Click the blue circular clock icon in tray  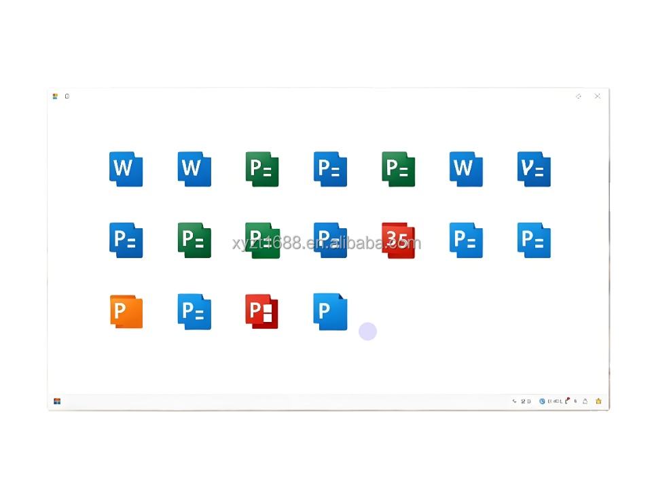coord(542,401)
